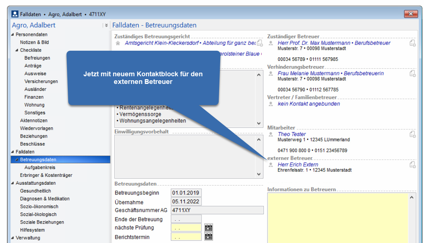Close the Falldaten window
This screenshot has width=424, height=243.
[411, 14]
